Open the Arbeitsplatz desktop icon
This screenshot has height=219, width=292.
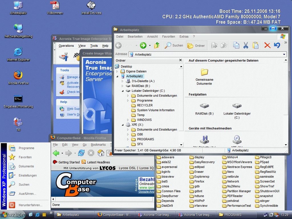(18, 7)
